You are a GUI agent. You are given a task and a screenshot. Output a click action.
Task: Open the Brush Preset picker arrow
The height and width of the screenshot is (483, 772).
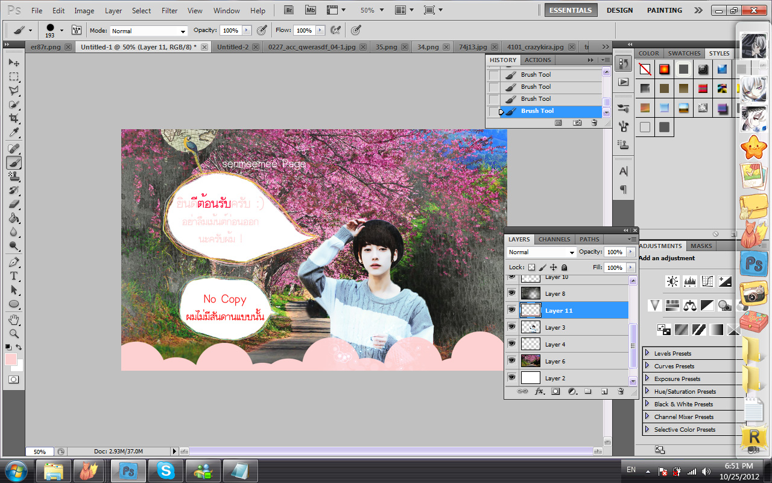pos(62,30)
